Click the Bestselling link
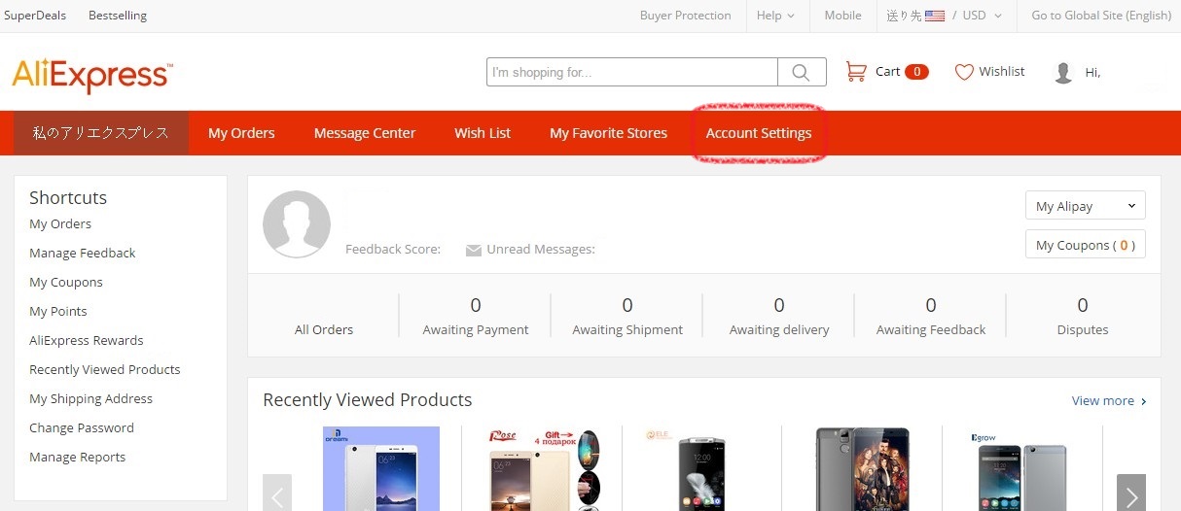 tap(118, 16)
